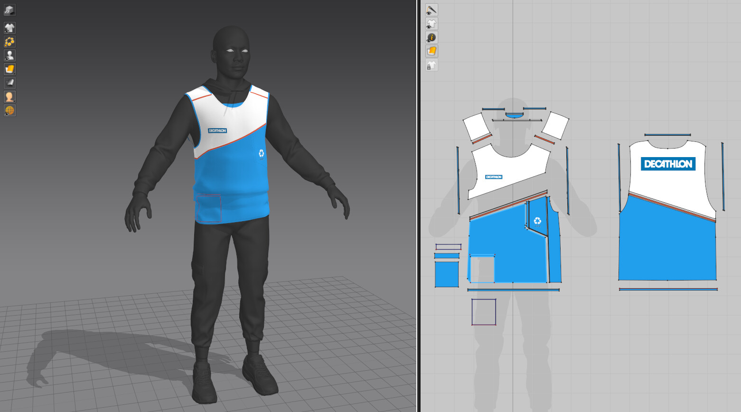Open the orange garment render style icon in the 3D window
The image size is (741, 412).
pos(9,69)
